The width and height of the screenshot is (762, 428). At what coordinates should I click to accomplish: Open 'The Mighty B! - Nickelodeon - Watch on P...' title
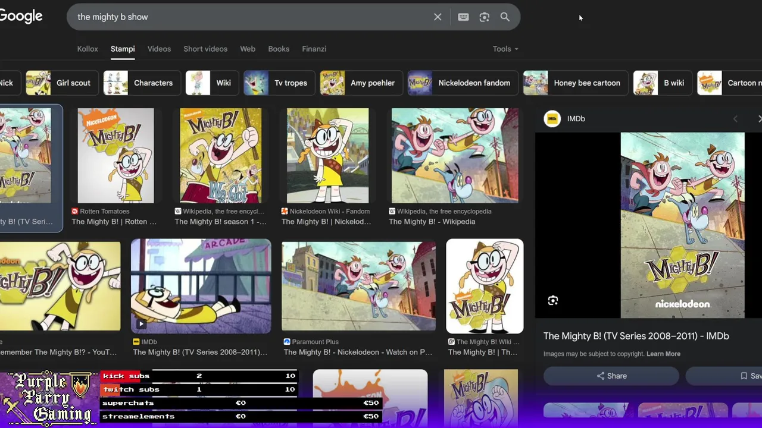tap(358, 353)
